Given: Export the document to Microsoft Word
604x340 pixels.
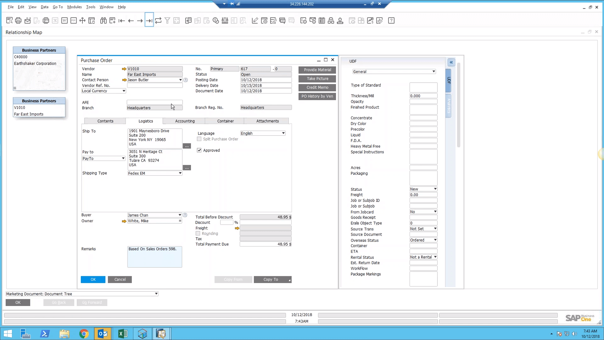Looking at the screenshot, I should [x=64, y=20].
